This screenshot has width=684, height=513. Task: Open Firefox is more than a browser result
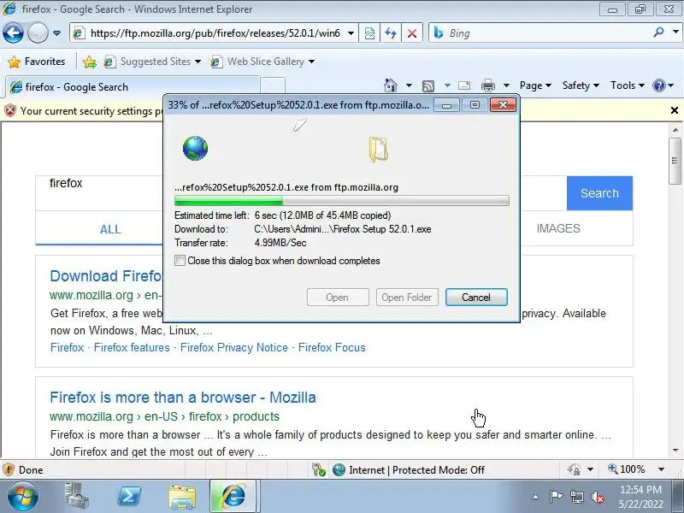[183, 398]
